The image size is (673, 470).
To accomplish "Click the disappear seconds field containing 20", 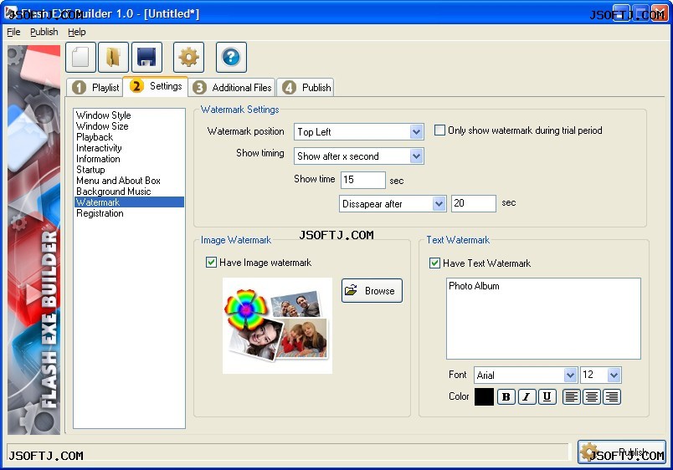I will point(474,203).
